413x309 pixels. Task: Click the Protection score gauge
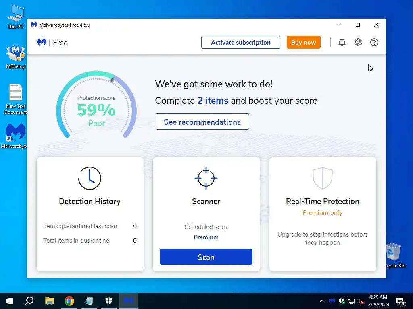point(96,104)
